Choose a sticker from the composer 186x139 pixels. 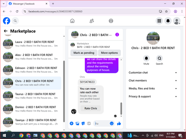[83, 123]
